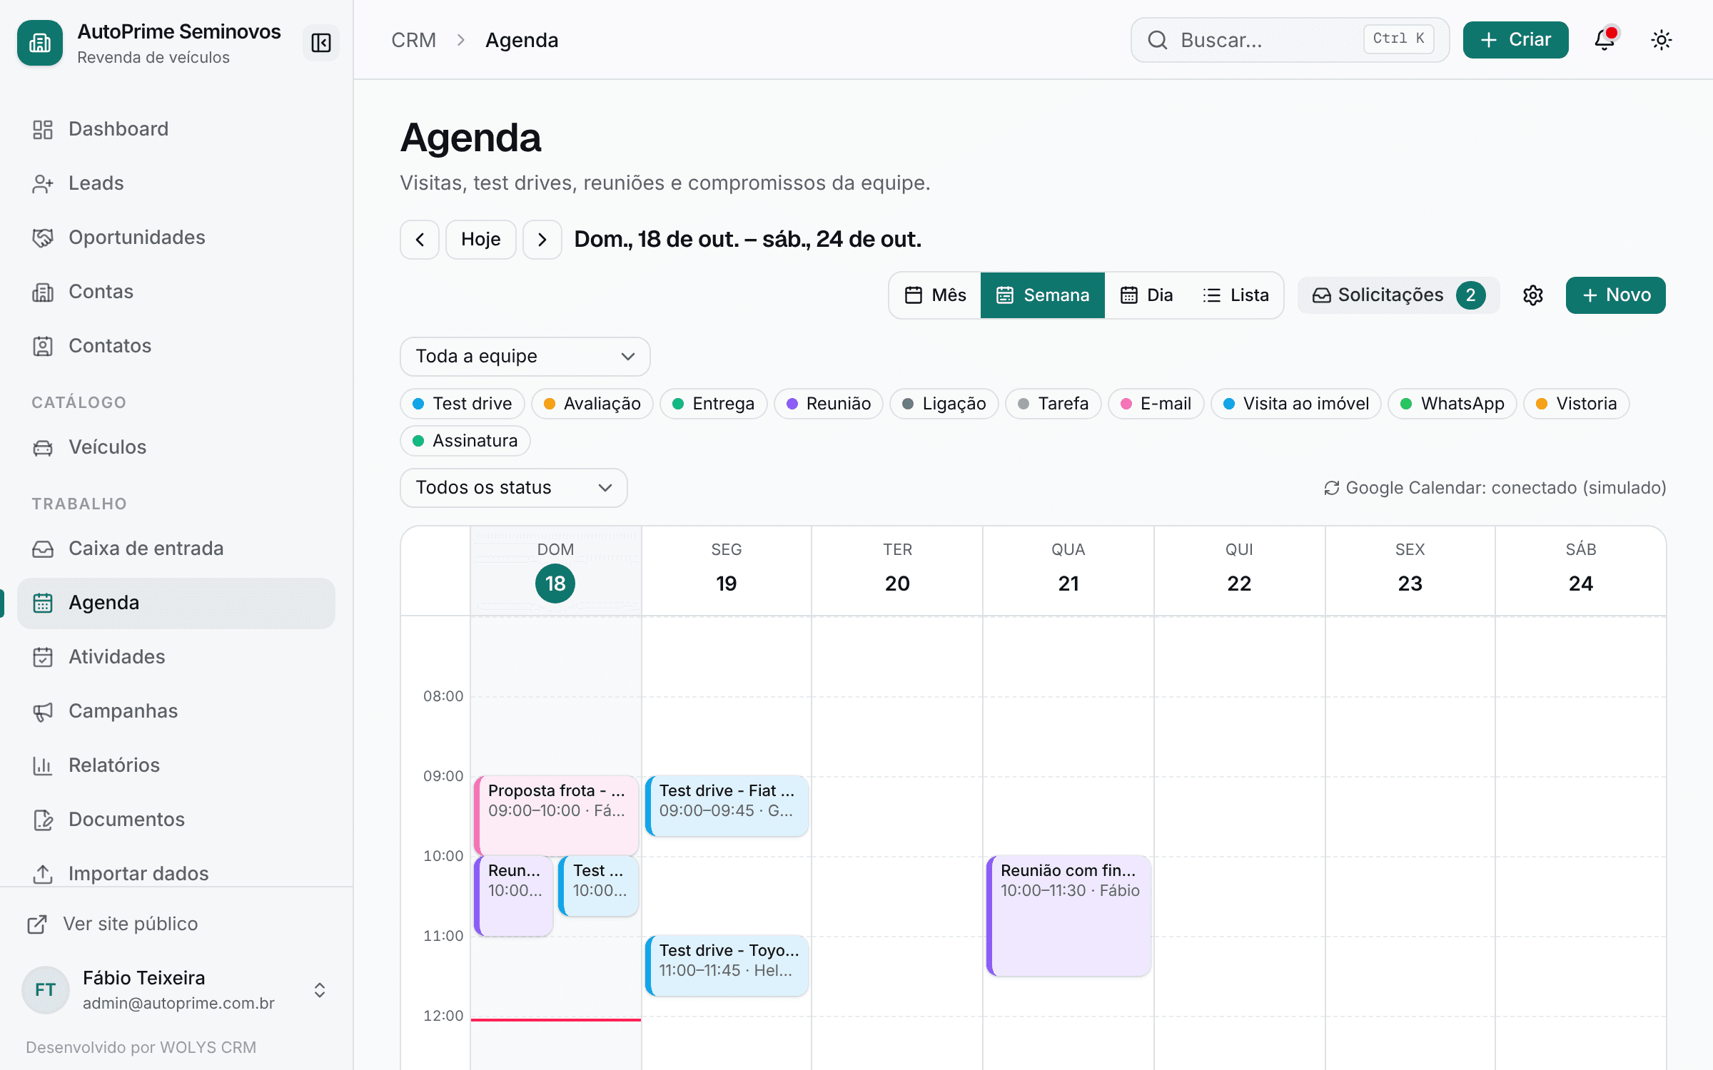Switch theme with sun icon

click(x=1662, y=40)
